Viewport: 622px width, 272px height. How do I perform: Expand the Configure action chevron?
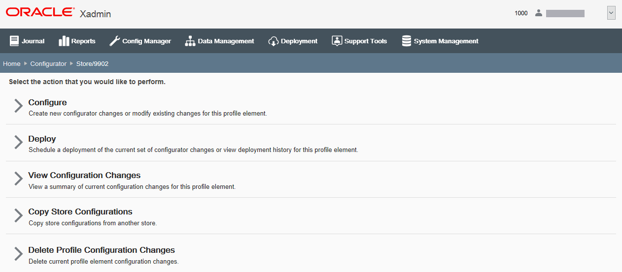click(x=18, y=106)
